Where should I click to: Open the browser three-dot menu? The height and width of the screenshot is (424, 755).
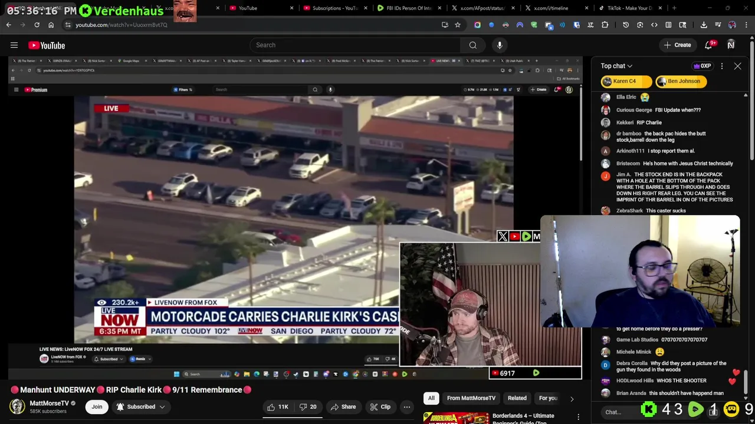coord(747,25)
